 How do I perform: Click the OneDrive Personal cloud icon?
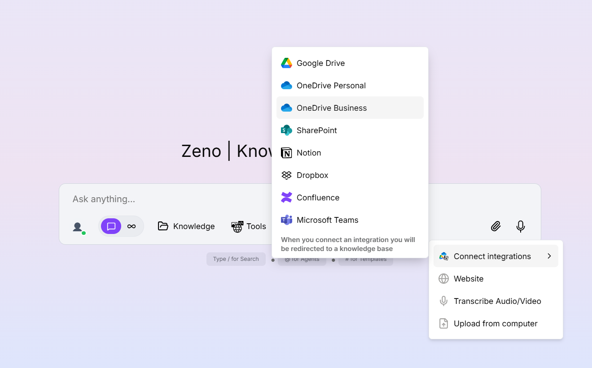click(x=286, y=85)
